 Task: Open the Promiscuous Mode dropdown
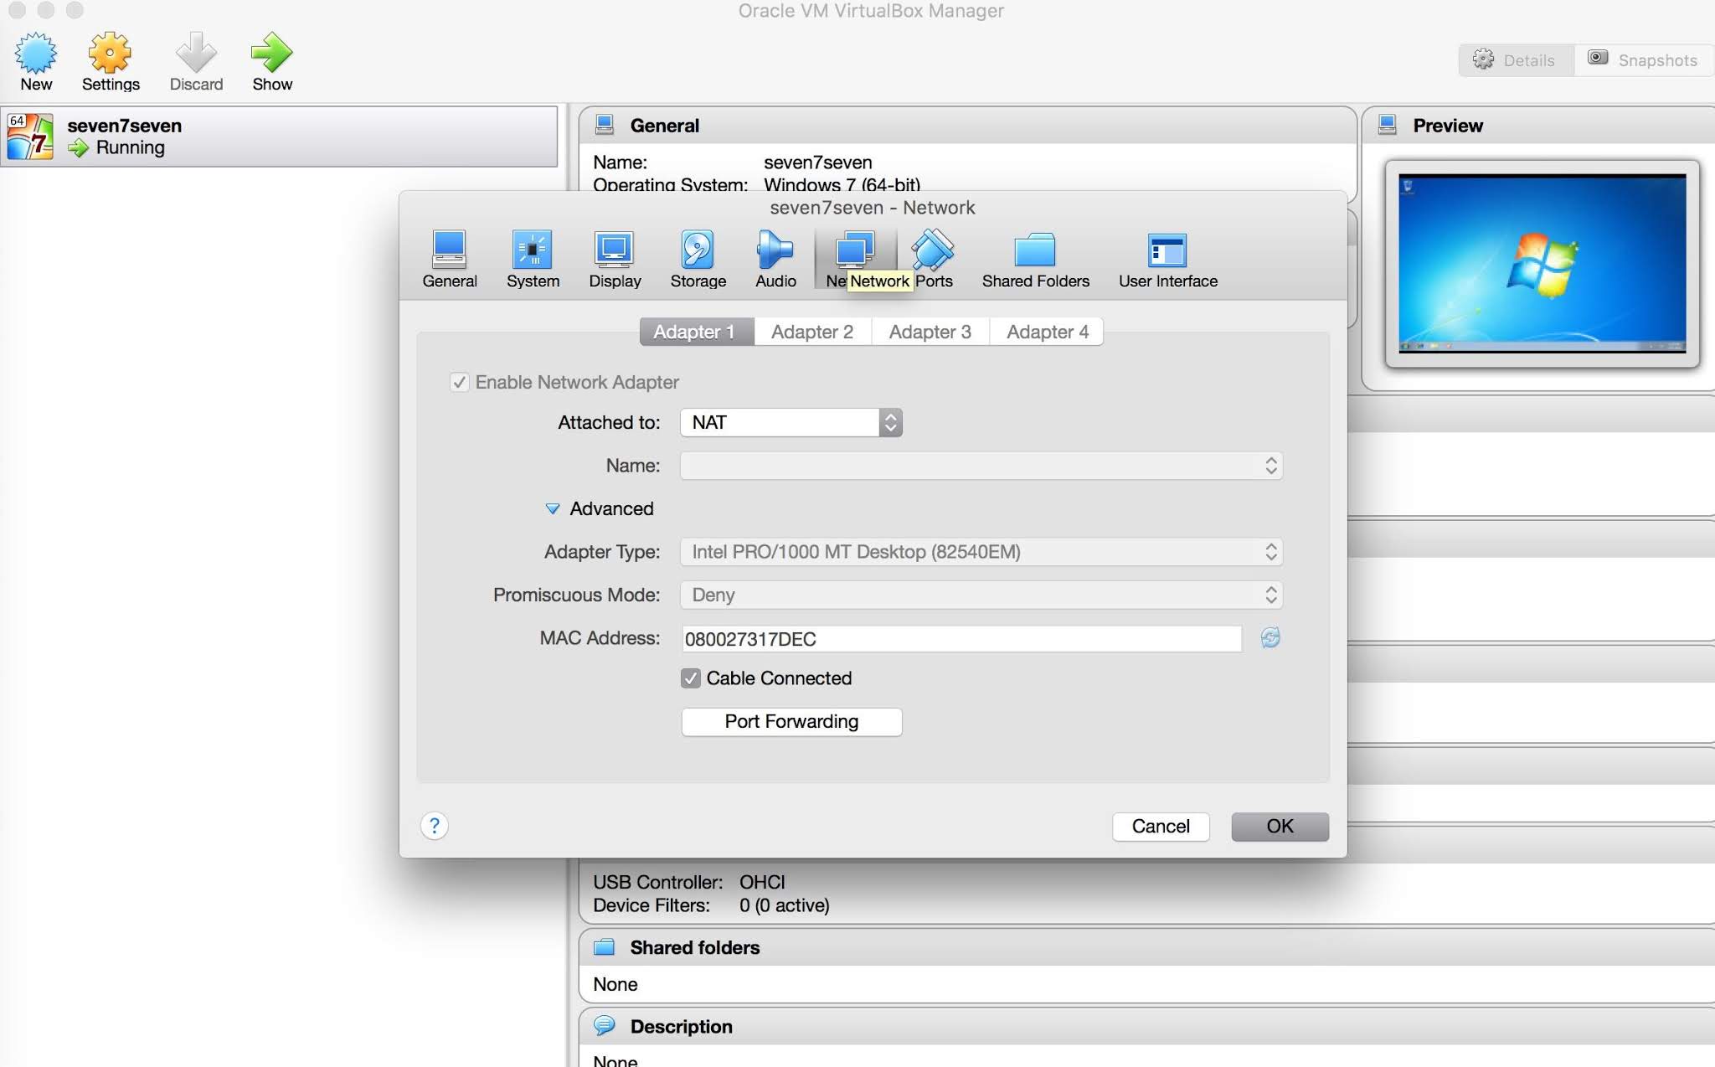(x=981, y=595)
